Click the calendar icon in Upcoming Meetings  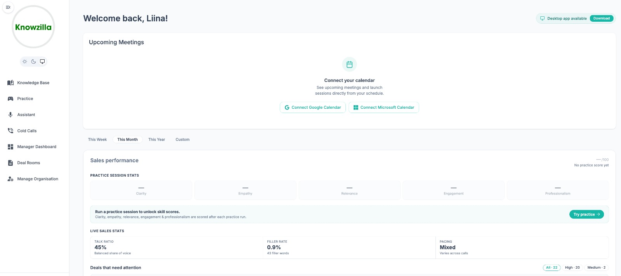(x=349, y=64)
